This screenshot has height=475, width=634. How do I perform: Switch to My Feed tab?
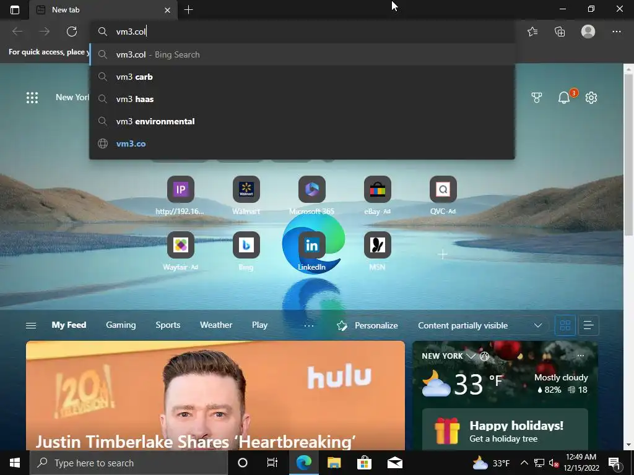(x=69, y=325)
